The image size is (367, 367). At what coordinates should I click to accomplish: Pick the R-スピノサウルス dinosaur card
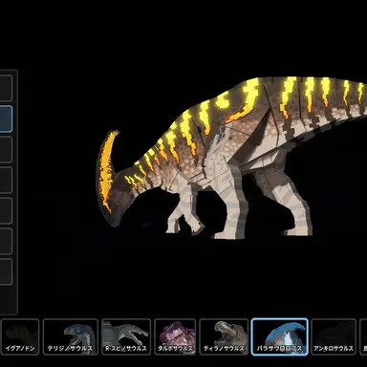[126, 336]
